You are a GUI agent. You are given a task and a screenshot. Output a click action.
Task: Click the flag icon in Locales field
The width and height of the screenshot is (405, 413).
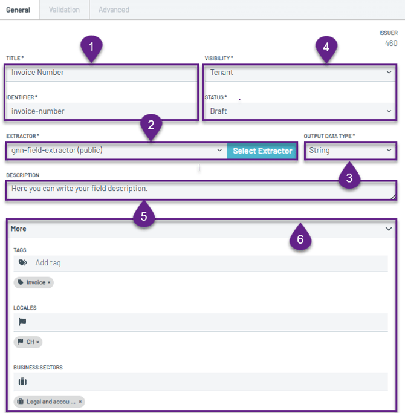click(22, 322)
